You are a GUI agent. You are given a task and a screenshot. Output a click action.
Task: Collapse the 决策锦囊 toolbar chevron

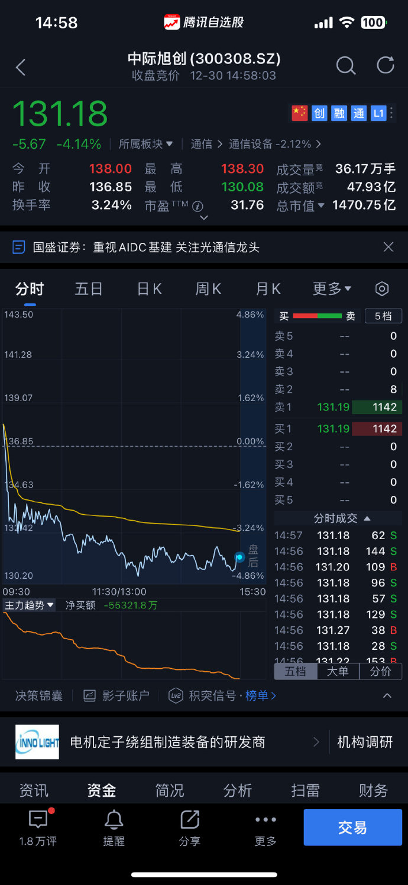tap(387, 695)
